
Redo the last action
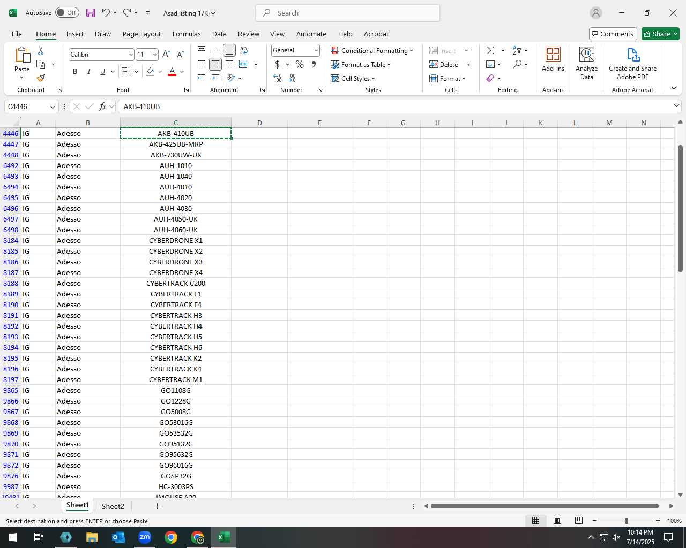[127, 13]
